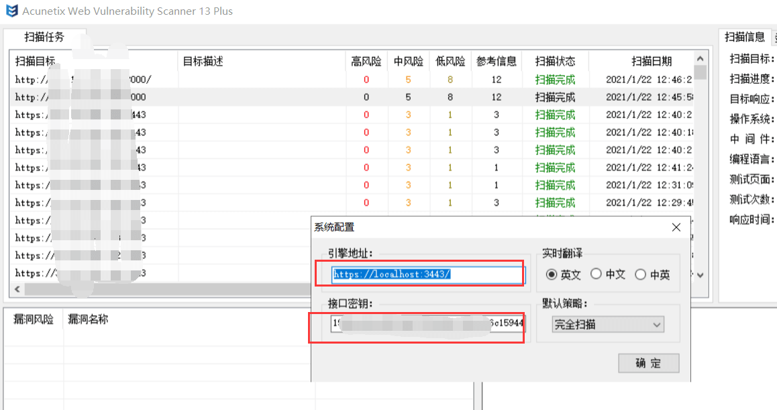Click into the 引擎地址 input field
Viewport: 777px width, 410px height.
tap(428, 274)
